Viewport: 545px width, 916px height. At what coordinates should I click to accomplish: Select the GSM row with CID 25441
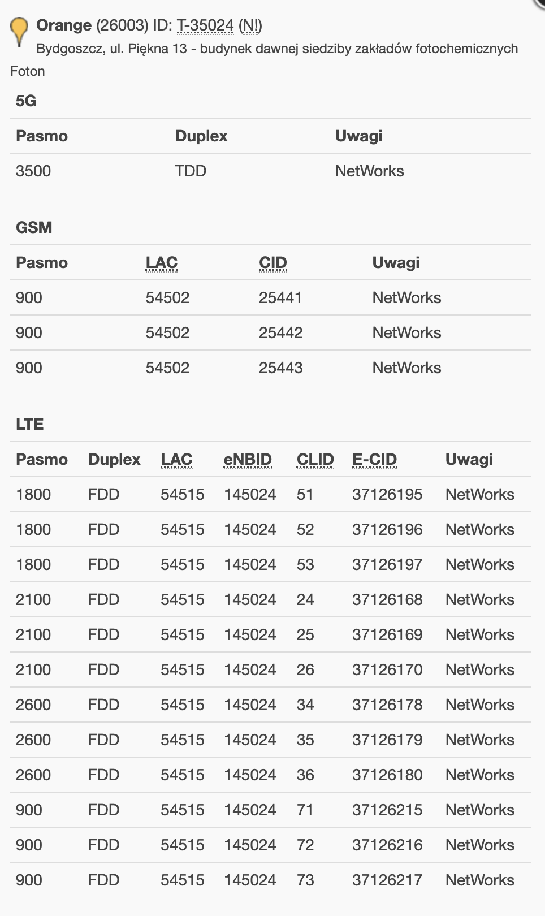271,297
